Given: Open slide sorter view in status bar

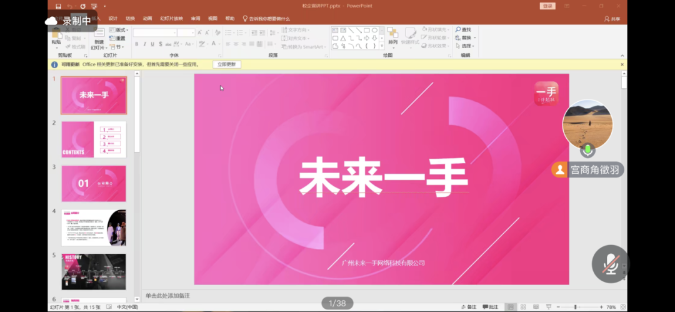Looking at the screenshot, I should [x=524, y=307].
